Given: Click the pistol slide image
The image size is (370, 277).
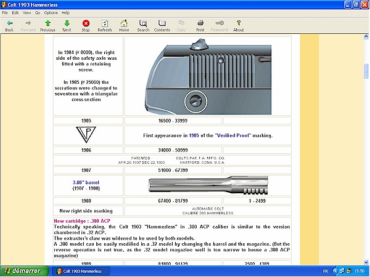Looking at the screenshot, I should point(208,76).
